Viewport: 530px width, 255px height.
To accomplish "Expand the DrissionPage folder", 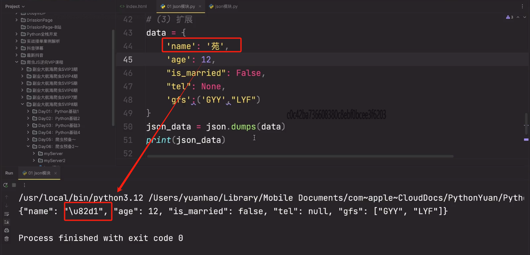I will [17, 20].
